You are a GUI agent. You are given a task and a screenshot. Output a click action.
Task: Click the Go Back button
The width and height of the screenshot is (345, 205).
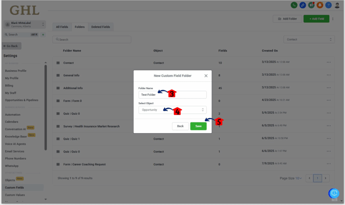(x=12, y=46)
